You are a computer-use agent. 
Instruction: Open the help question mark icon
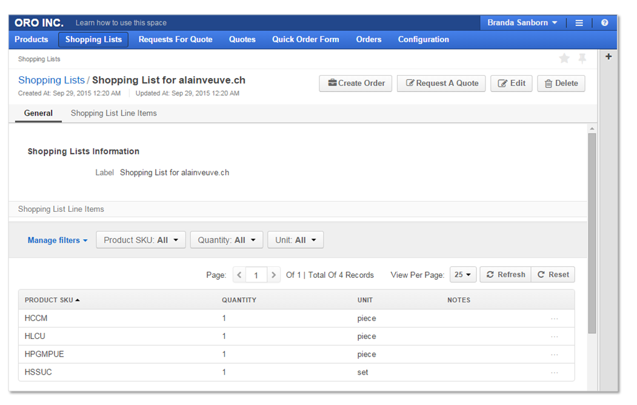tap(604, 23)
